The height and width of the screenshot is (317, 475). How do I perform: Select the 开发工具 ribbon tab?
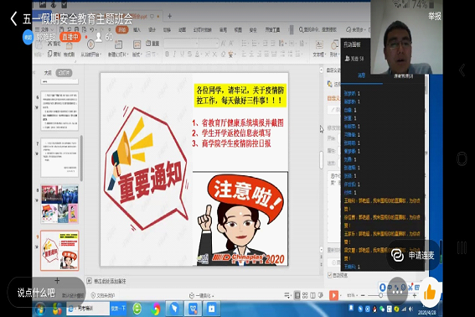coord(272,29)
